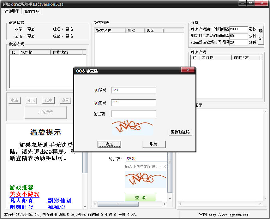Click the green 登录 button in web panel

[140, 197]
